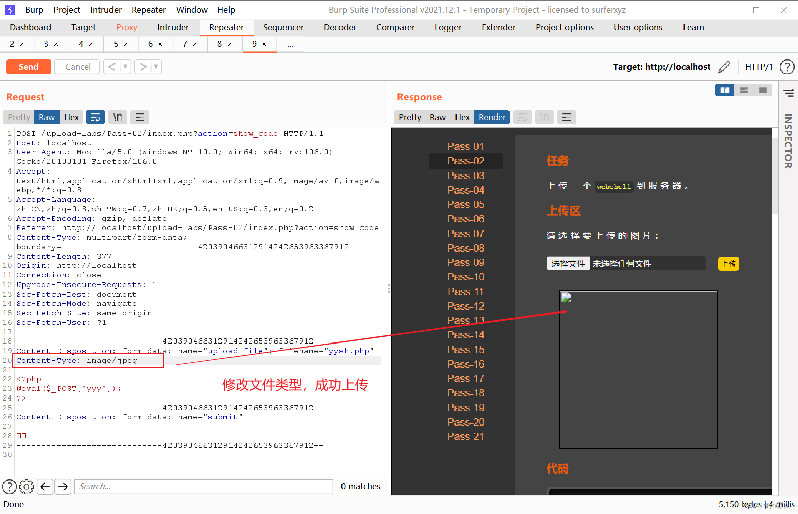This screenshot has height=514, width=798.
Task: Expand the Inspector panel menu icon
Action: click(x=789, y=93)
